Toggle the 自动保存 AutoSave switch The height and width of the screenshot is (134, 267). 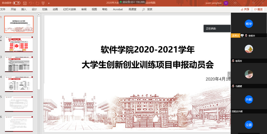(x=16, y=3)
